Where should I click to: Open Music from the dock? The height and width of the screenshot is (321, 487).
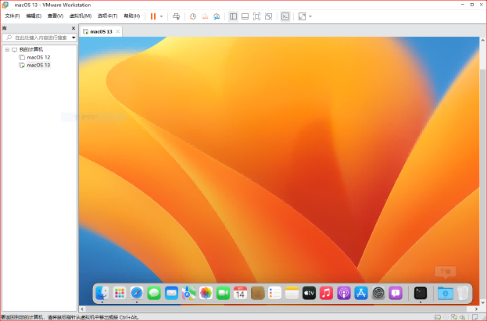point(327,293)
